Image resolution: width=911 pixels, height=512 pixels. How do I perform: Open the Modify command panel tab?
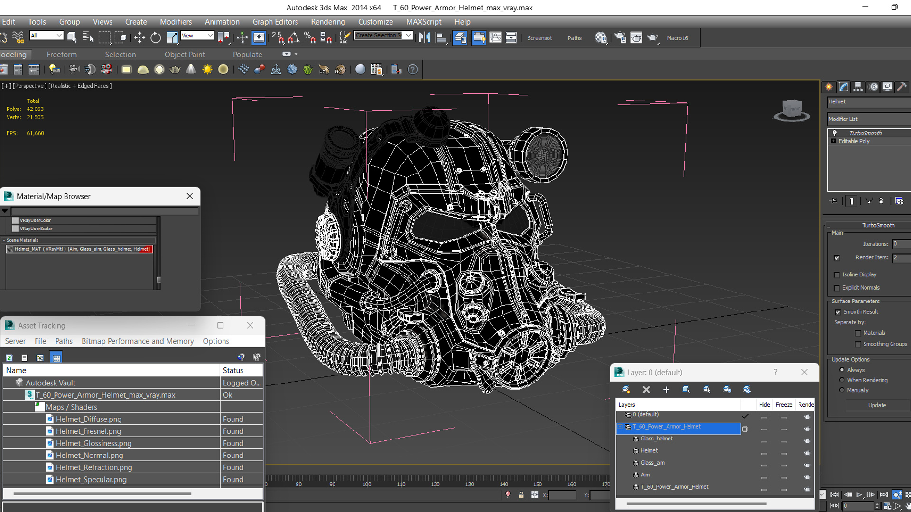(844, 87)
